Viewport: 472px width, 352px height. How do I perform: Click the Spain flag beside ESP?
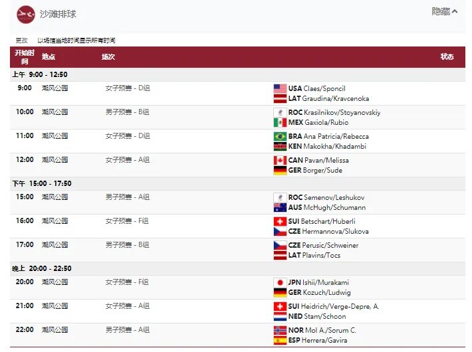pos(280,341)
